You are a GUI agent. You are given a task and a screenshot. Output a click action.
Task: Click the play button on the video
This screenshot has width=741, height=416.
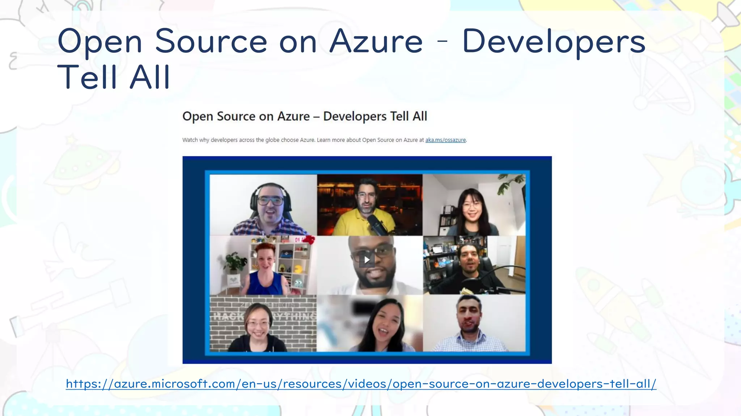(x=367, y=260)
